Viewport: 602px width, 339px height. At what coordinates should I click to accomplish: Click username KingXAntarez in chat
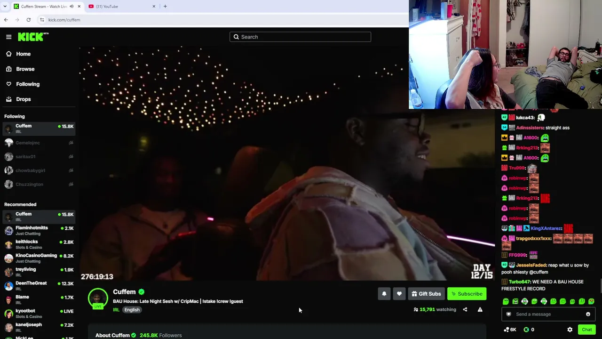pyautogui.click(x=546, y=228)
